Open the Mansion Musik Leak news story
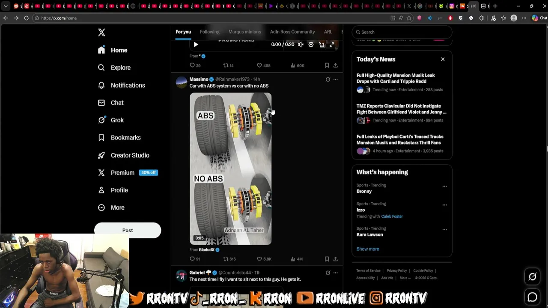 [402, 83]
